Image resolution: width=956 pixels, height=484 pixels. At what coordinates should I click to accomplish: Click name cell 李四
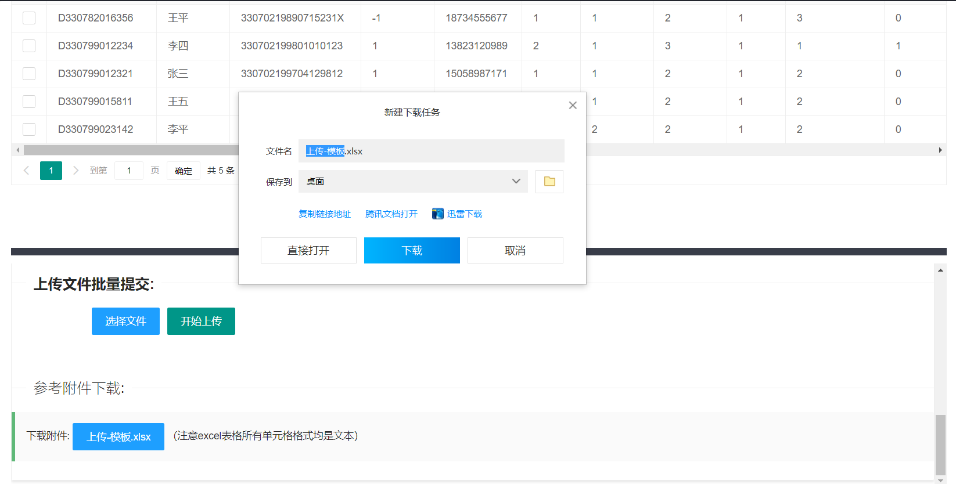tap(178, 46)
